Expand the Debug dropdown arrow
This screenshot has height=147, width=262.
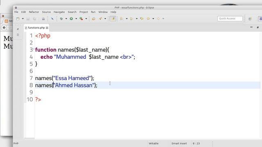(x=66, y=19)
